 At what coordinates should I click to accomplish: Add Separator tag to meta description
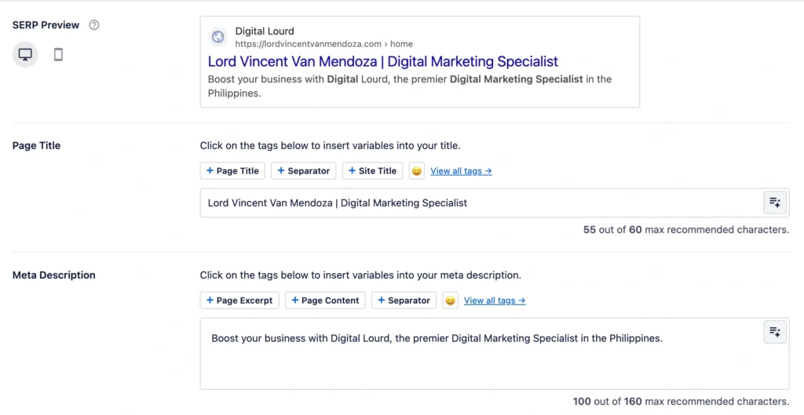[x=404, y=300]
